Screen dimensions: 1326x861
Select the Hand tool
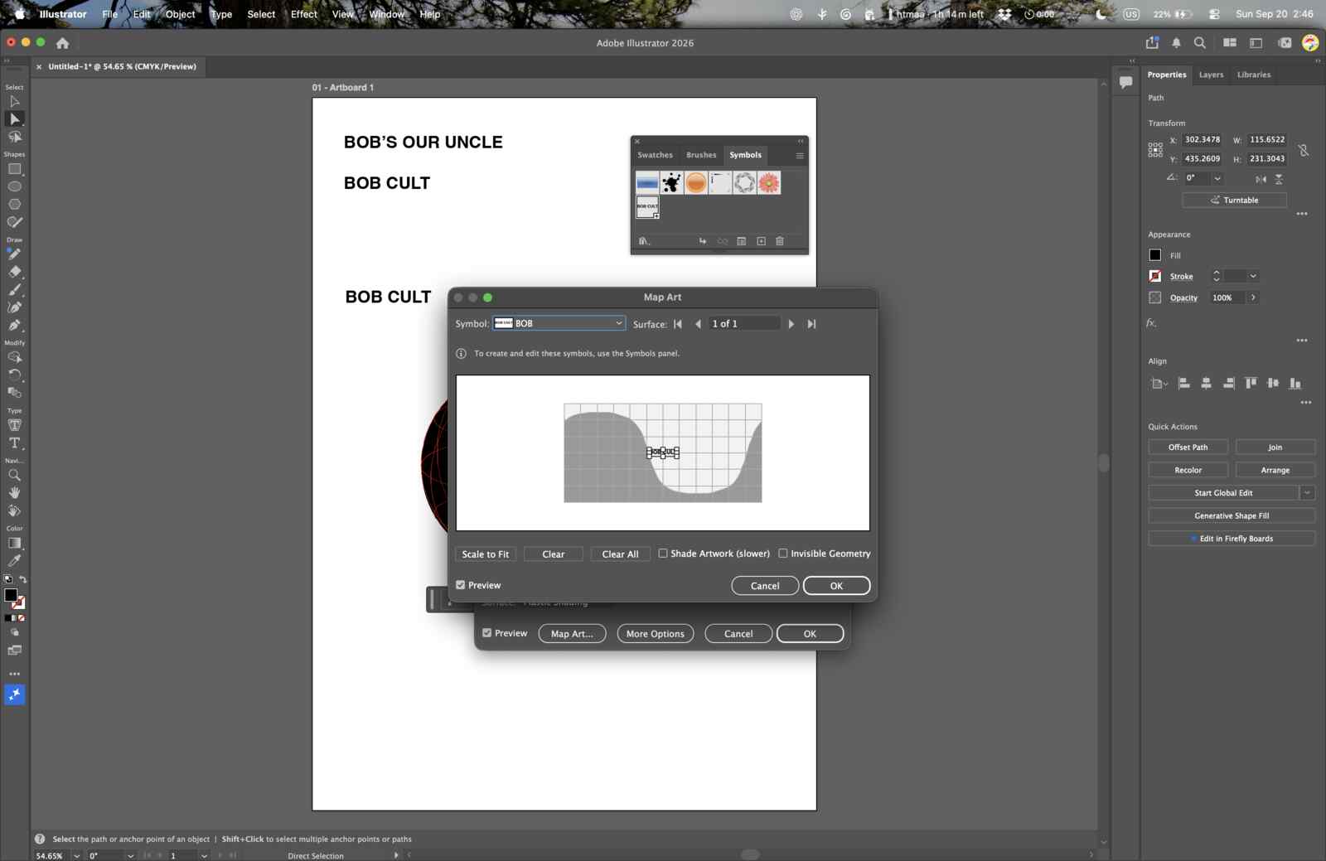(14, 493)
